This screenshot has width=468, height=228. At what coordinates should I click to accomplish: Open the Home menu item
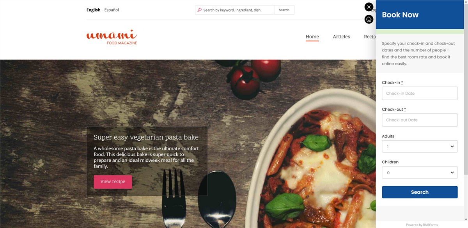(x=312, y=37)
